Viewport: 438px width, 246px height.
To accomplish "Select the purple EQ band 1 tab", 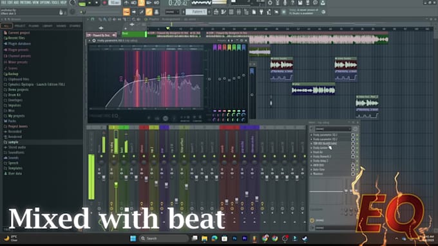I will (x=214, y=48).
